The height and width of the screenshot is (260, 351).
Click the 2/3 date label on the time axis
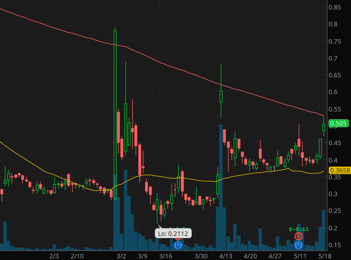tap(54, 256)
